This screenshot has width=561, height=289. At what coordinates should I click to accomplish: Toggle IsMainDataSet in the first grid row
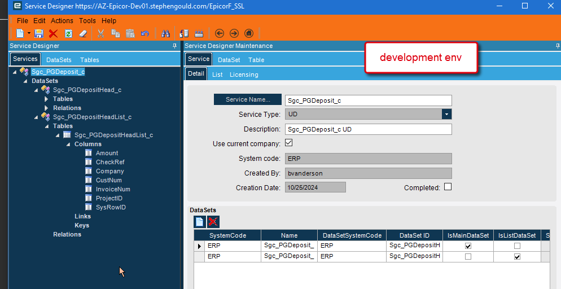click(x=468, y=246)
